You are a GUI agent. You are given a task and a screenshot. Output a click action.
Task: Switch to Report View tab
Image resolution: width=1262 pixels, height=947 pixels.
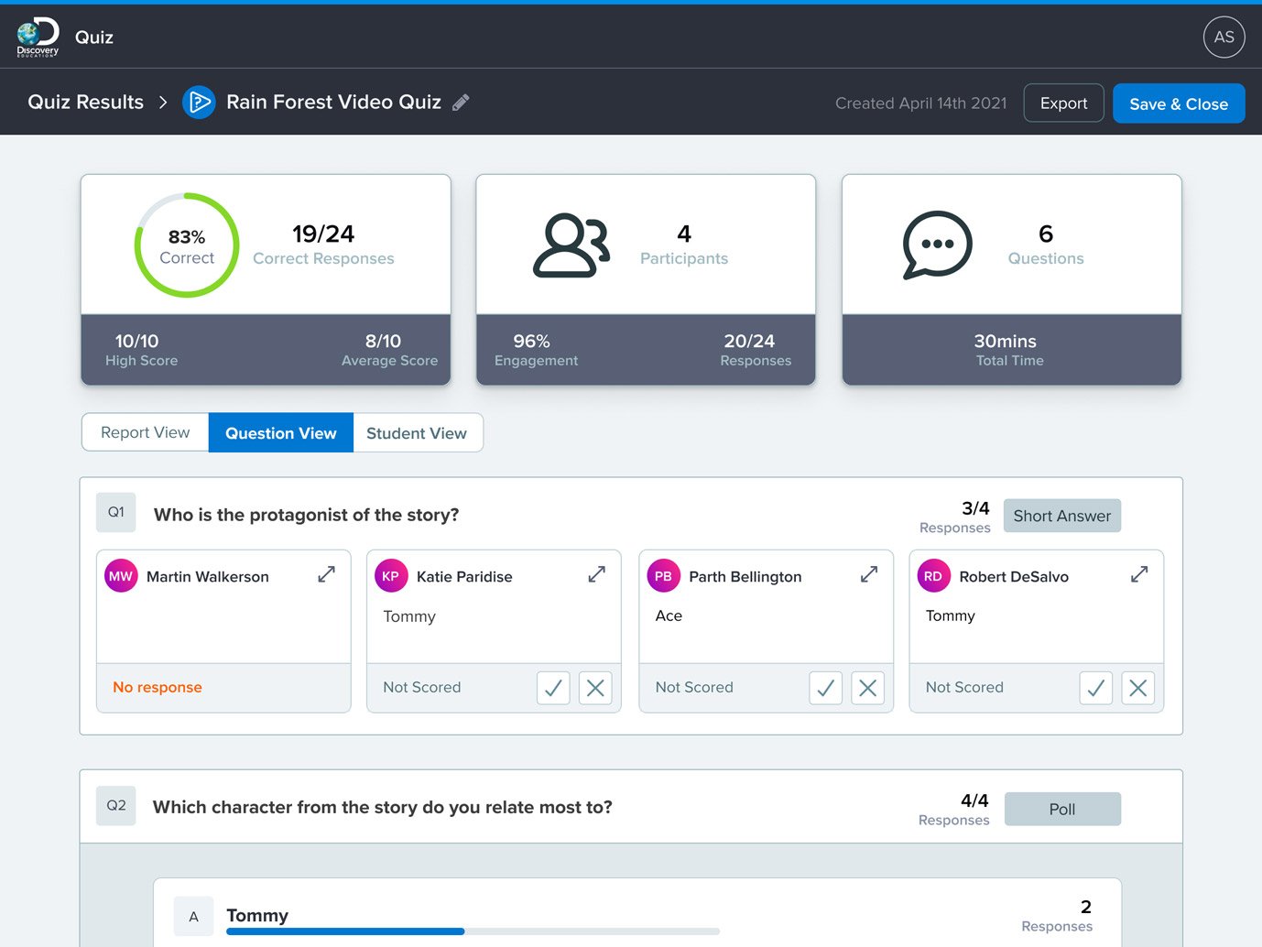pyautogui.click(x=146, y=432)
